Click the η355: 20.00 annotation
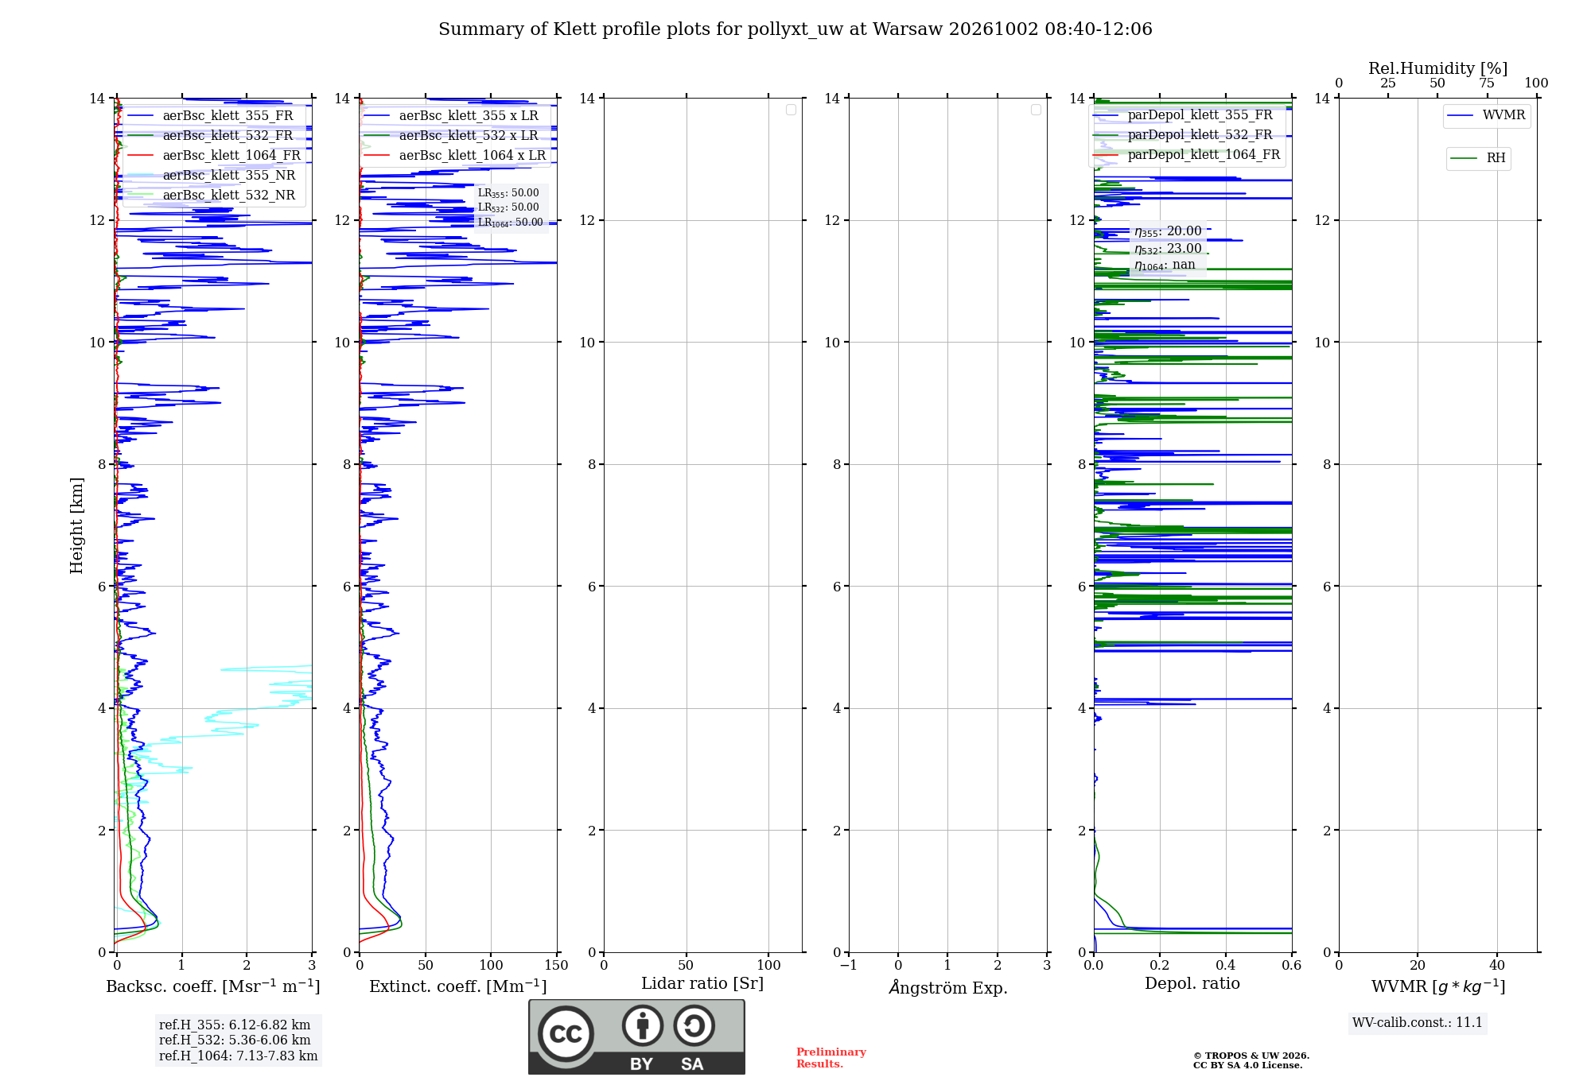Screen dimensions: 1591x1081 coord(1168,231)
